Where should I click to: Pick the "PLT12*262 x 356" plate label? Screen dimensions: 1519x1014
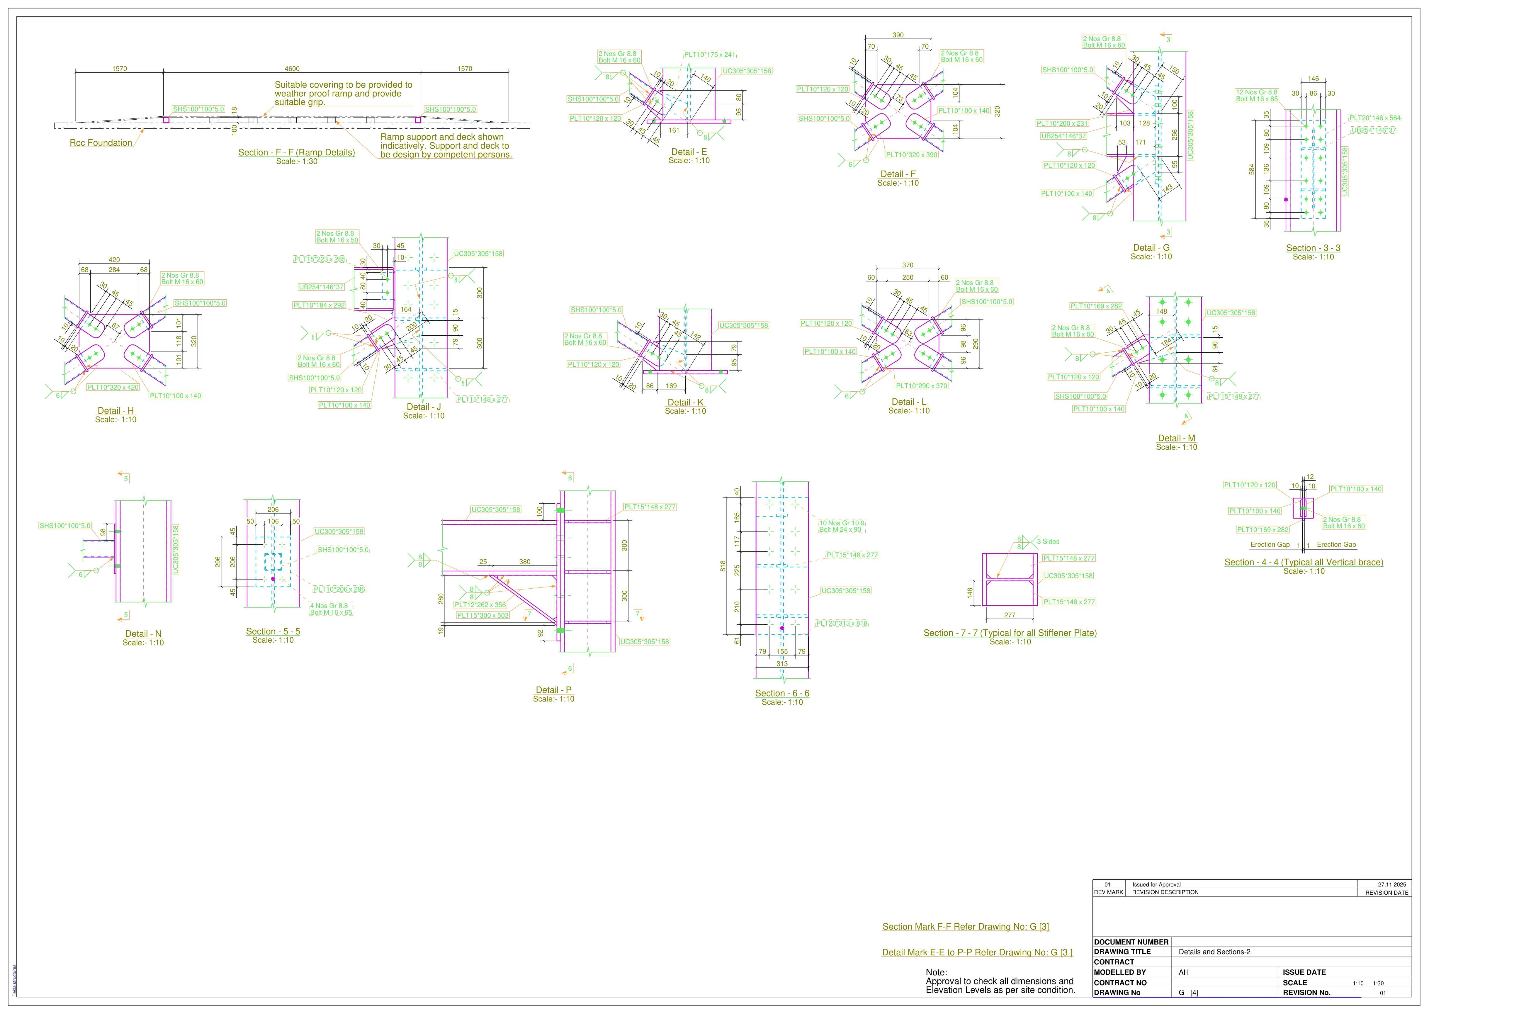click(x=480, y=605)
